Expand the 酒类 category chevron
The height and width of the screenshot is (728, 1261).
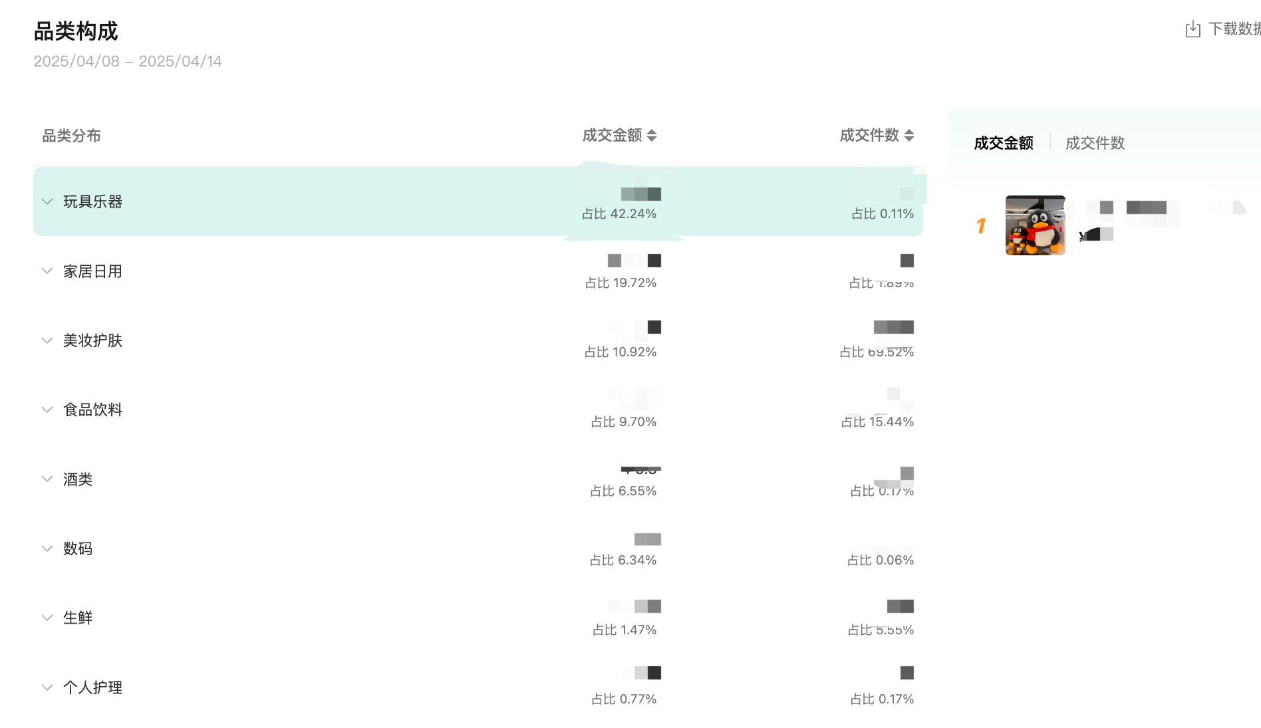(47, 479)
